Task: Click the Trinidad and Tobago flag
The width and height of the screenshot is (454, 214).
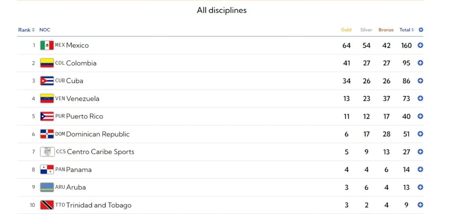Action: tap(47, 205)
